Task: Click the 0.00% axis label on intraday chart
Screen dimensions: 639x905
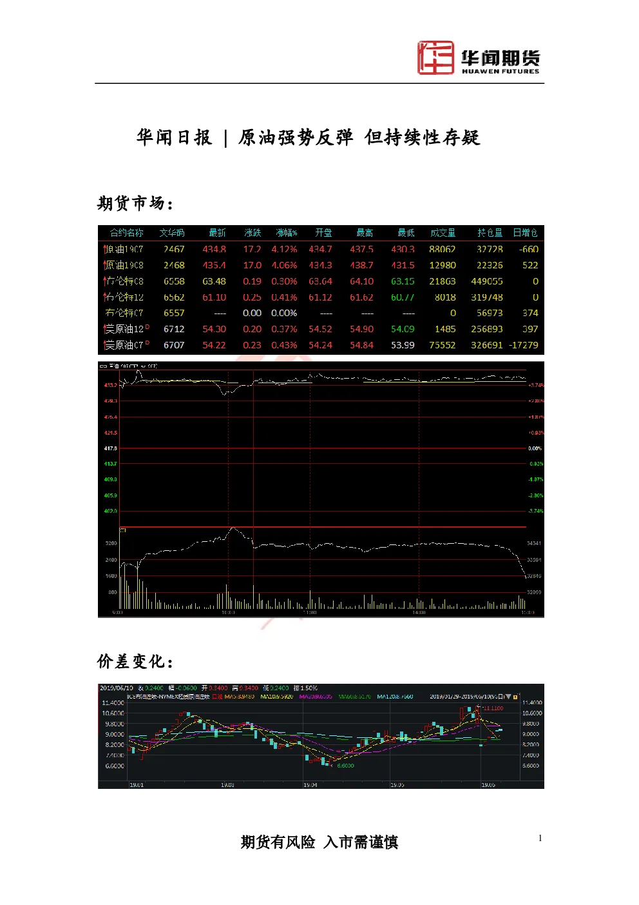Action: 535,448
